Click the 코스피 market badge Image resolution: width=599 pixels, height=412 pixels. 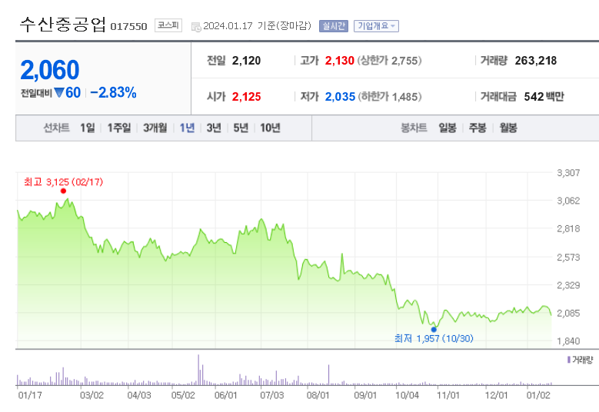click(168, 25)
